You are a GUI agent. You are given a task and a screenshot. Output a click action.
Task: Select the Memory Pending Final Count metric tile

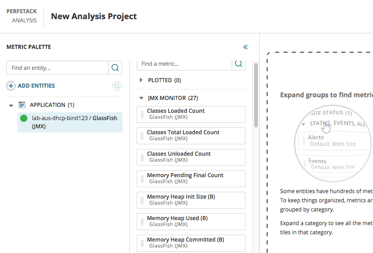pos(191,179)
